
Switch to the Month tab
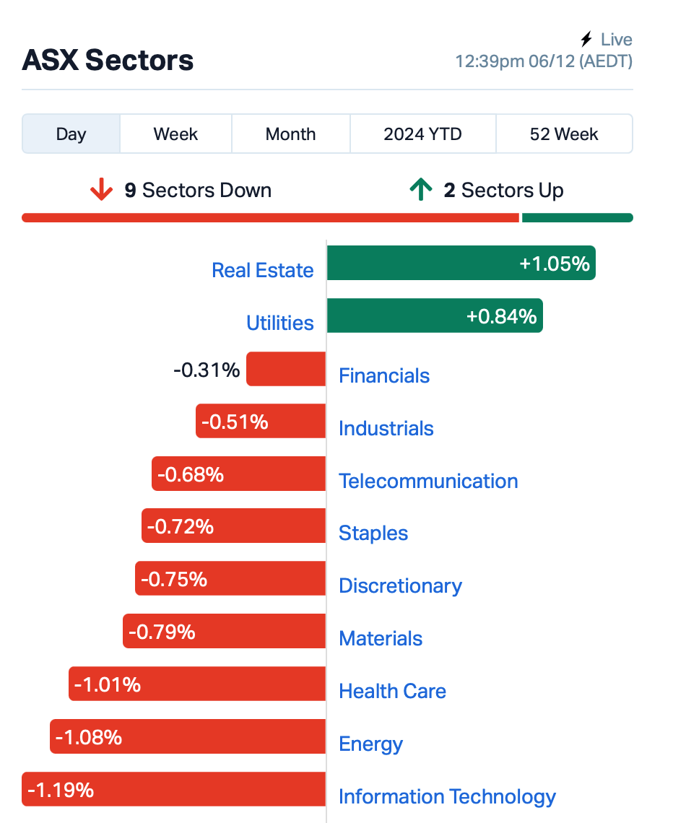click(x=290, y=134)
